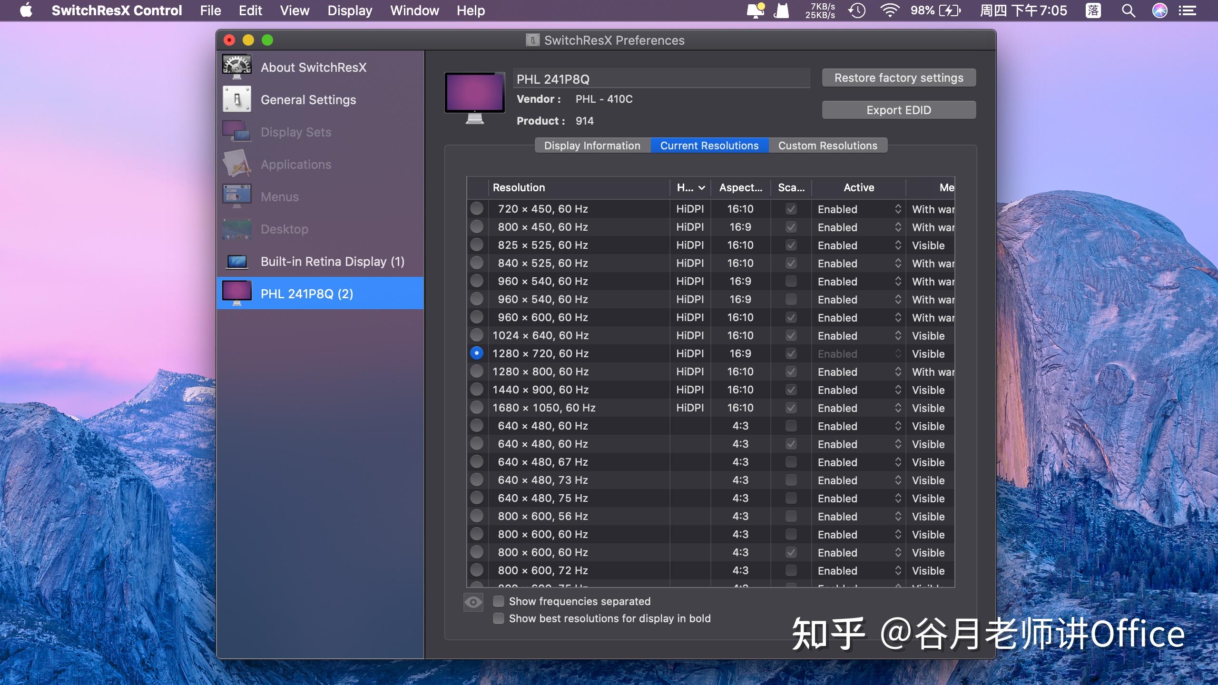This screenshot has width=1218, height=685.
Task: Enable Show best resolutions in bold
Action: pyautogui.click(x=499, y=618)
